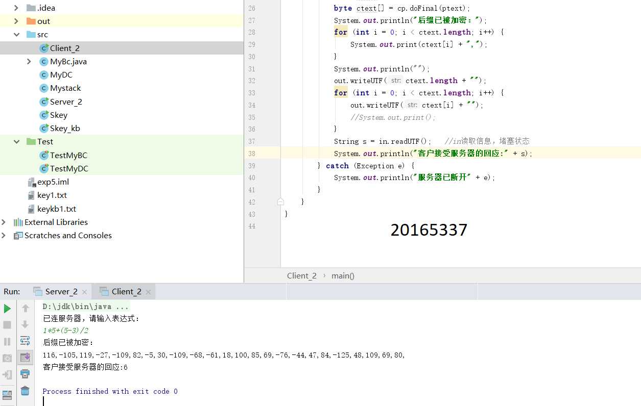
Task: Click the Stop process square icon
Action: [7, 325]
